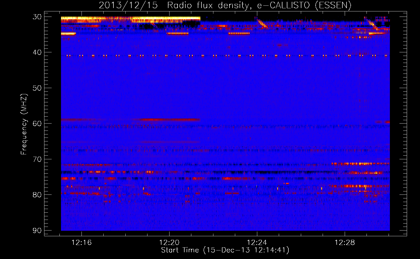Select the Frequency (MHZ) axis label
The height and width of the screenshot is (259, 420).
(24, 124)
